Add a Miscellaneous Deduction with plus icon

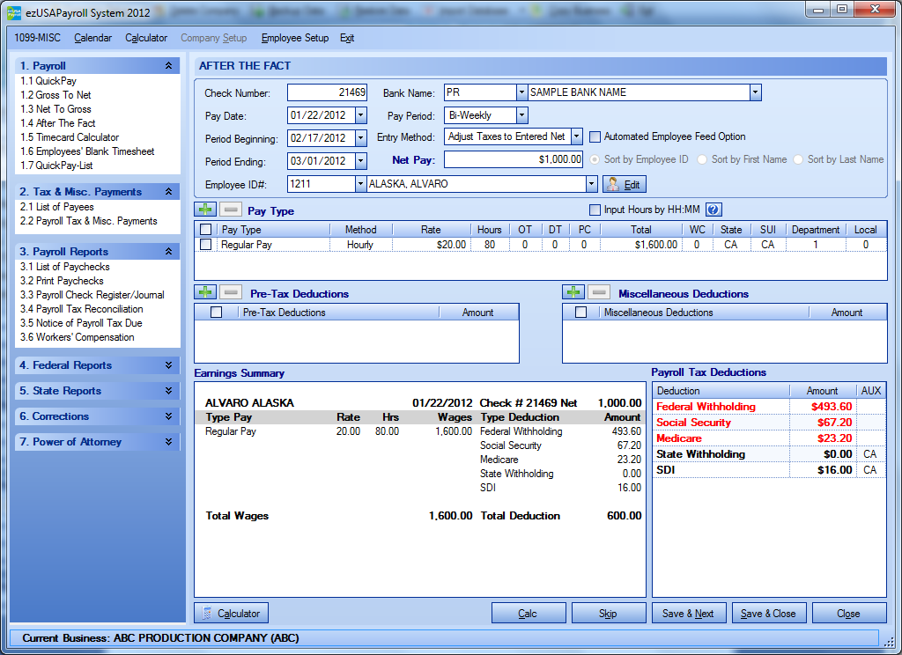point(573,292)
